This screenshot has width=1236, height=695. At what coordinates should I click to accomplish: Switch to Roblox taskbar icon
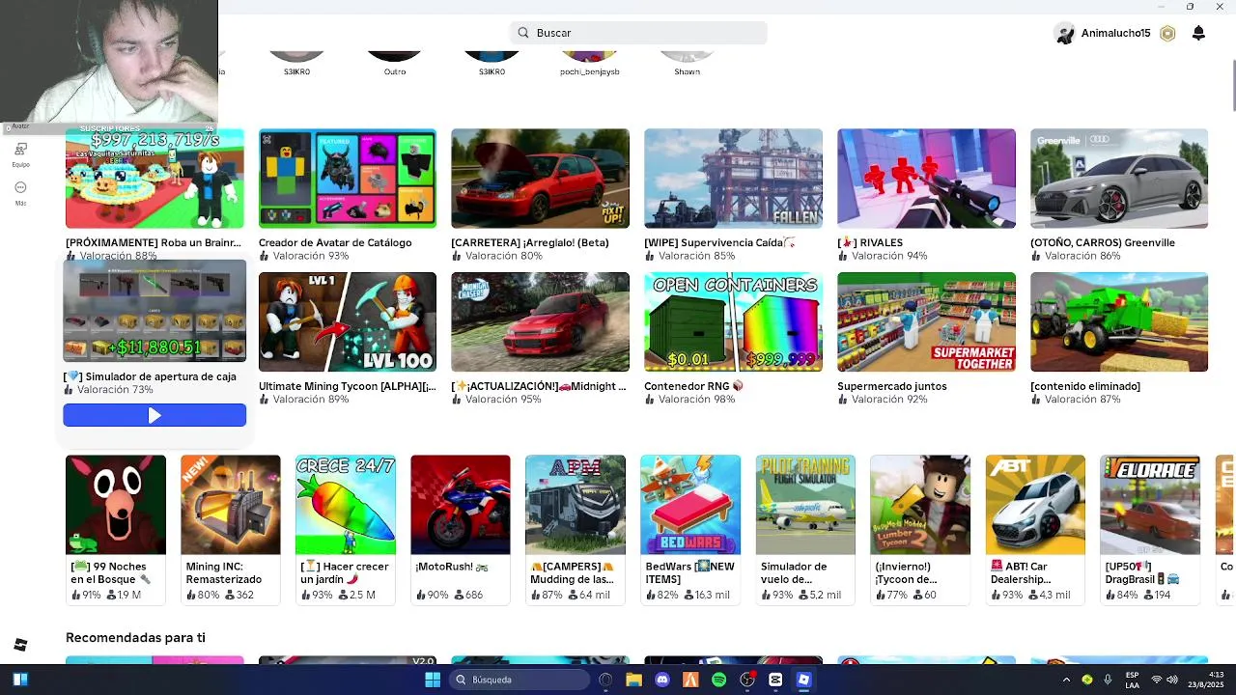(x=803, y=680)
